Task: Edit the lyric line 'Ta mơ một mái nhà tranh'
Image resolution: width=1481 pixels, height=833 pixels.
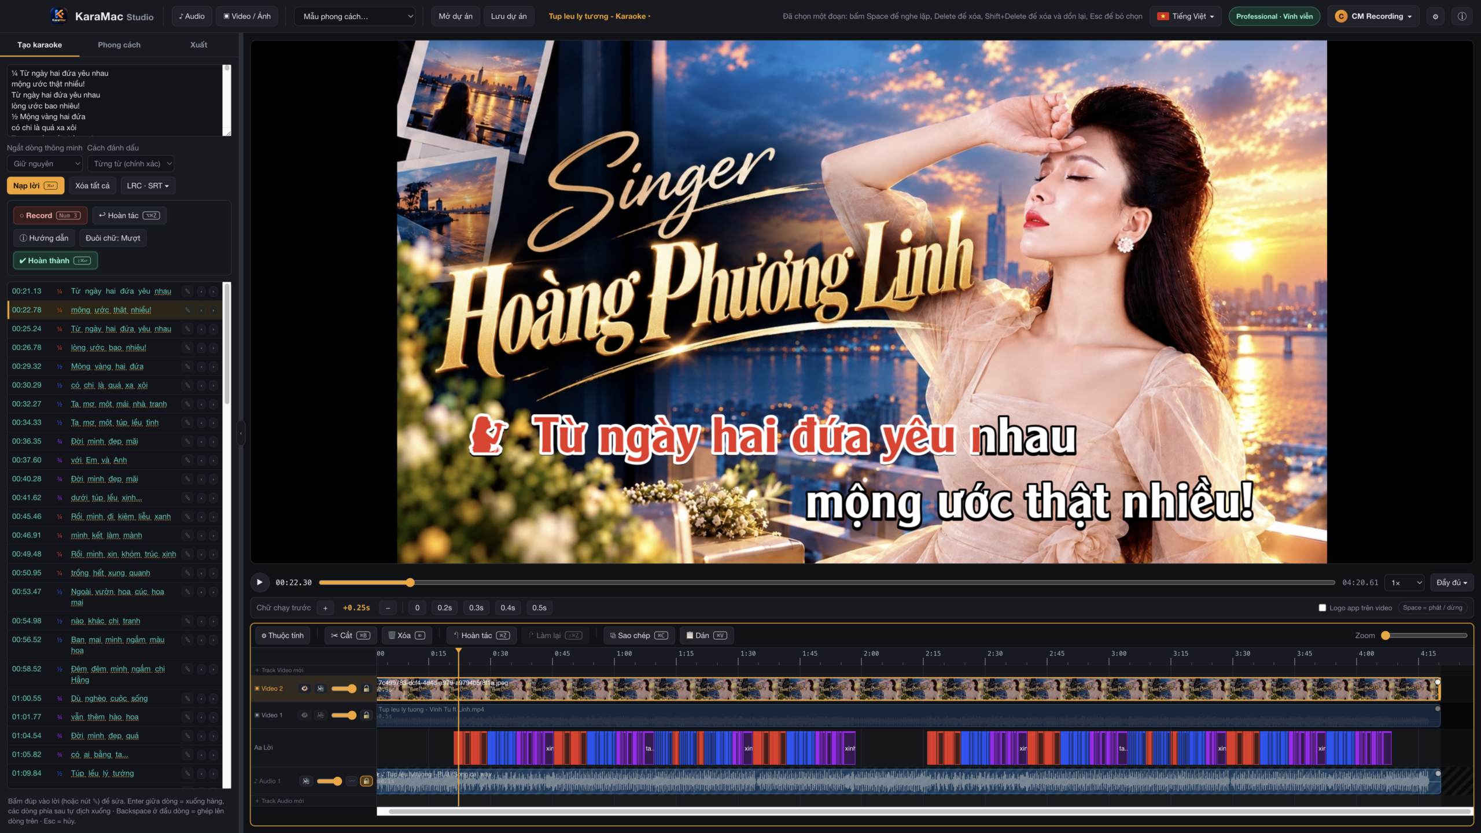Action: [187, 404]
